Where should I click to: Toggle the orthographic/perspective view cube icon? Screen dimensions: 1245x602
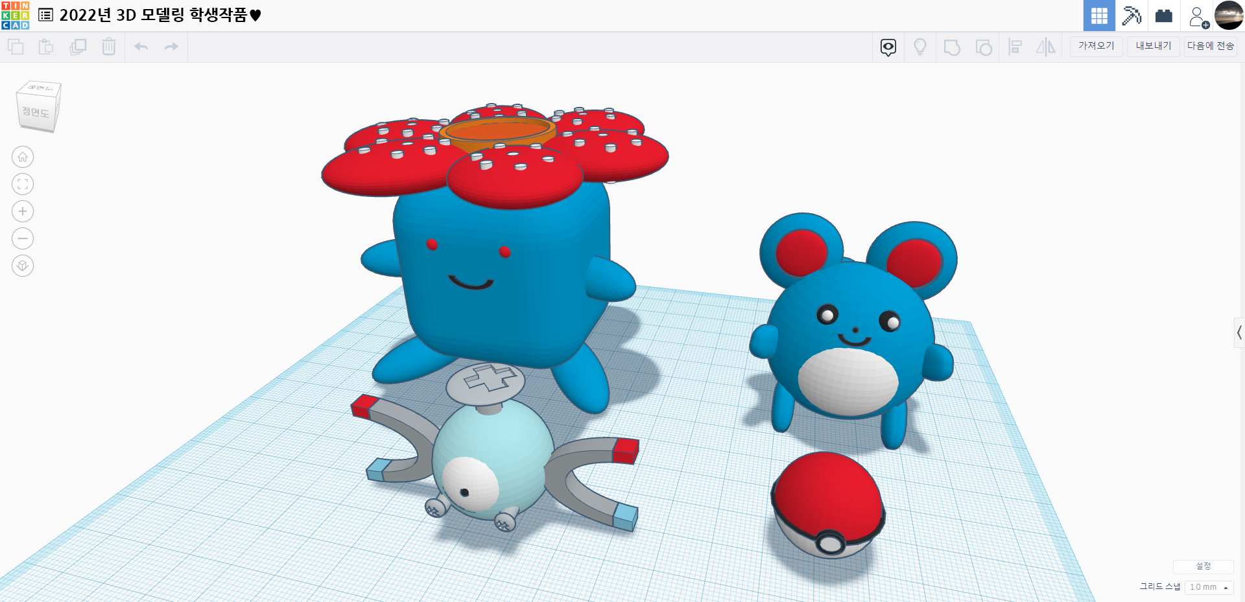pos(23,266)
